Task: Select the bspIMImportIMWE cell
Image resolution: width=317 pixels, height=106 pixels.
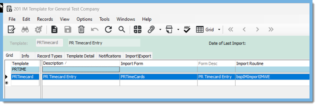Action: 272,77
